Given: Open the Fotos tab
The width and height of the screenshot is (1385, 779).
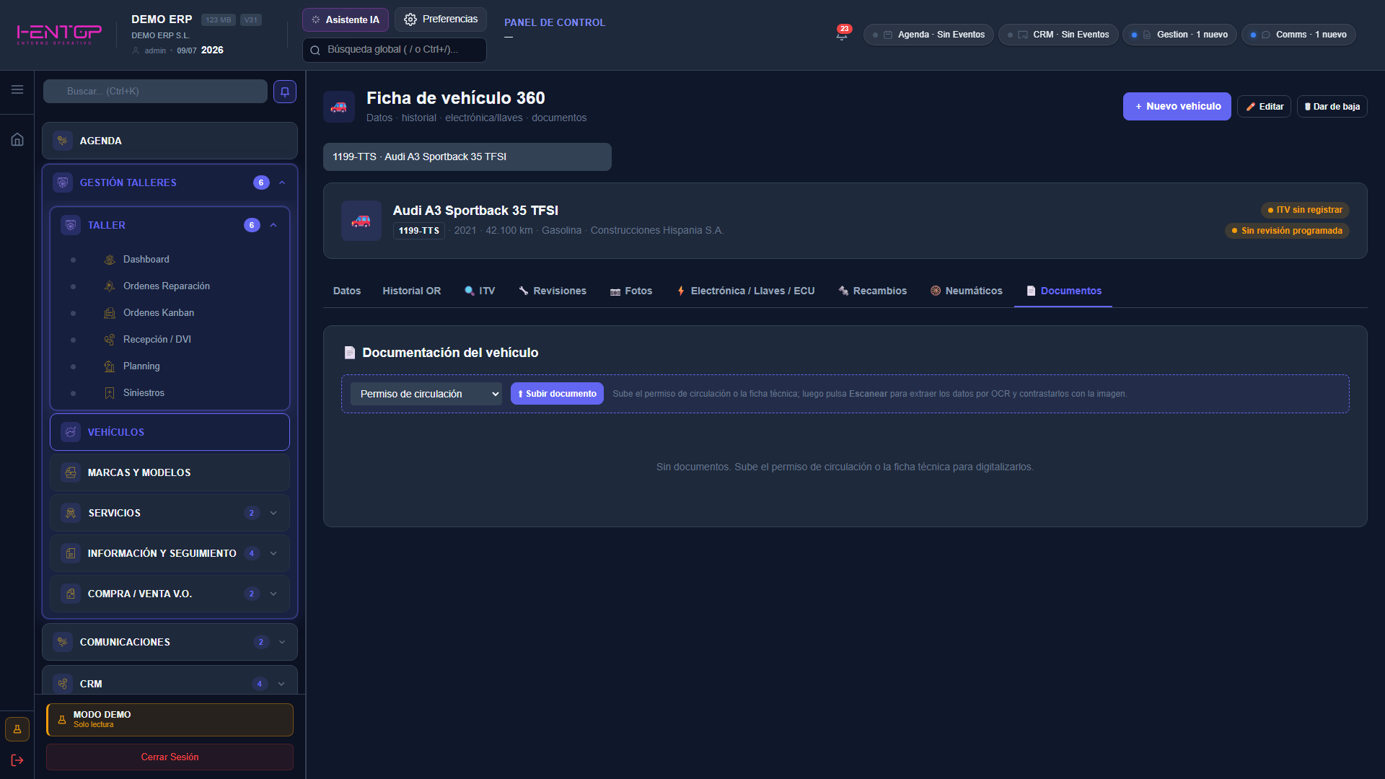Looking at the screenshot, I should [631, 291].
